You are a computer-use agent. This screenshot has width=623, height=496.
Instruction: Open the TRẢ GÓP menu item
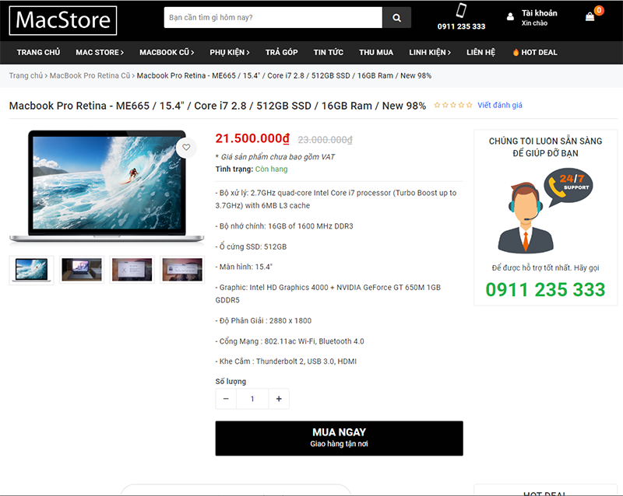pos(281,52)
